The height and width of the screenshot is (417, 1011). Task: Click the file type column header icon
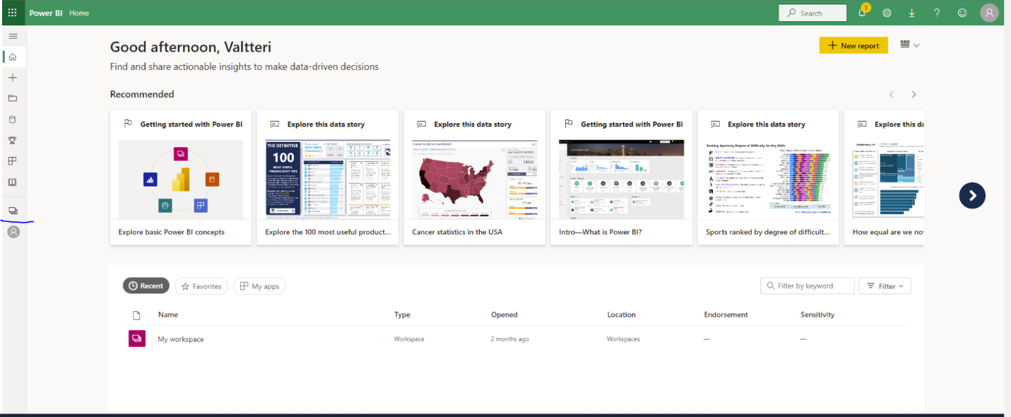coord(137,315)
